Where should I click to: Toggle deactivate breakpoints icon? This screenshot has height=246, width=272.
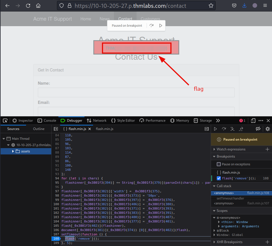pyautogui.click(x=258, y=129)
